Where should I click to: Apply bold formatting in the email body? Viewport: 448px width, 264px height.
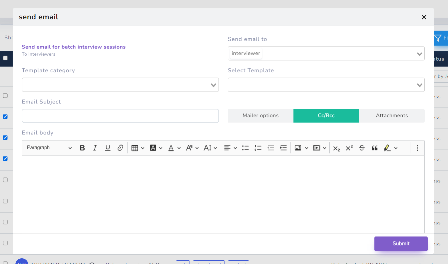click(x=82, y=147)
